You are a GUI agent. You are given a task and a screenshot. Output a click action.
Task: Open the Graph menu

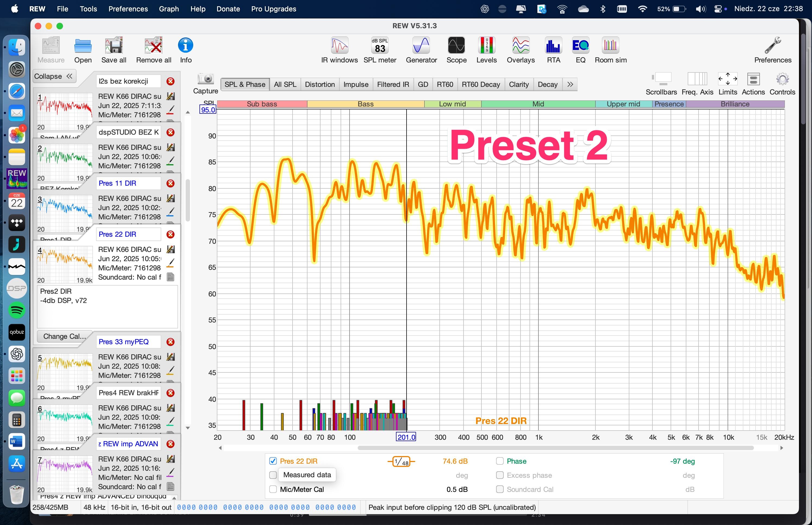(169, 9)
